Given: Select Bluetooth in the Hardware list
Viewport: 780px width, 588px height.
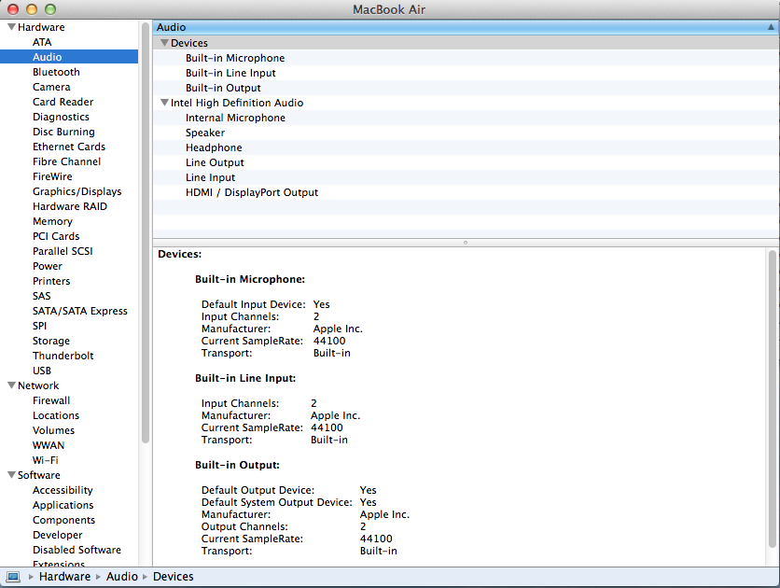Looking at the screenshot, I should click(56, 72).
